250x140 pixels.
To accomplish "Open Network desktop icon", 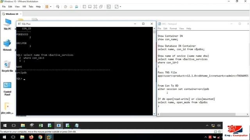I will coord(7,45).
